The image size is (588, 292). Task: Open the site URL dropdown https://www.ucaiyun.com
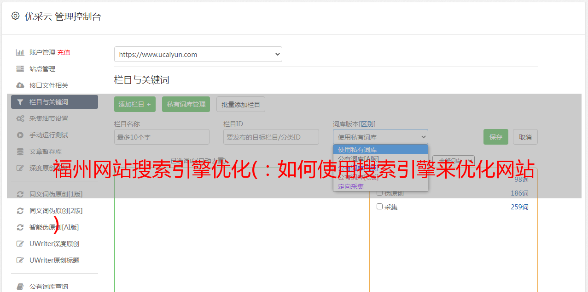(198, 54)
